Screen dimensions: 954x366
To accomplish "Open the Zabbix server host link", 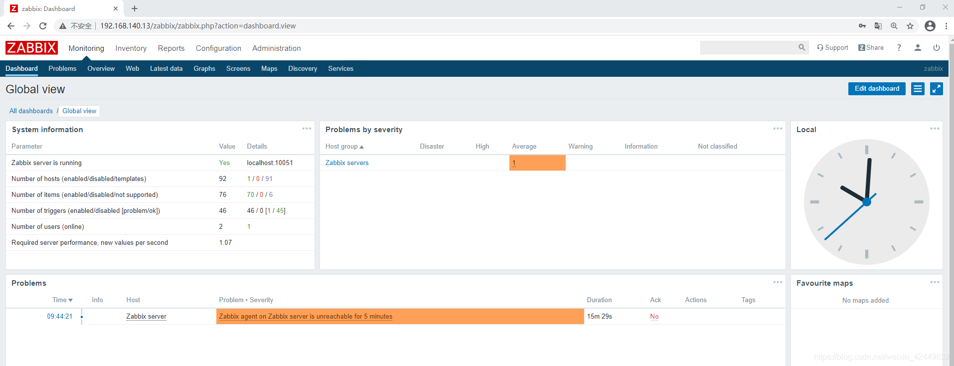I will (x=146, y=317).
